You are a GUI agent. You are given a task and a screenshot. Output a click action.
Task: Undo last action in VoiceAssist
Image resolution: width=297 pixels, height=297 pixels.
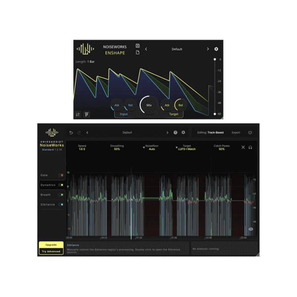[x=71, y=133]
